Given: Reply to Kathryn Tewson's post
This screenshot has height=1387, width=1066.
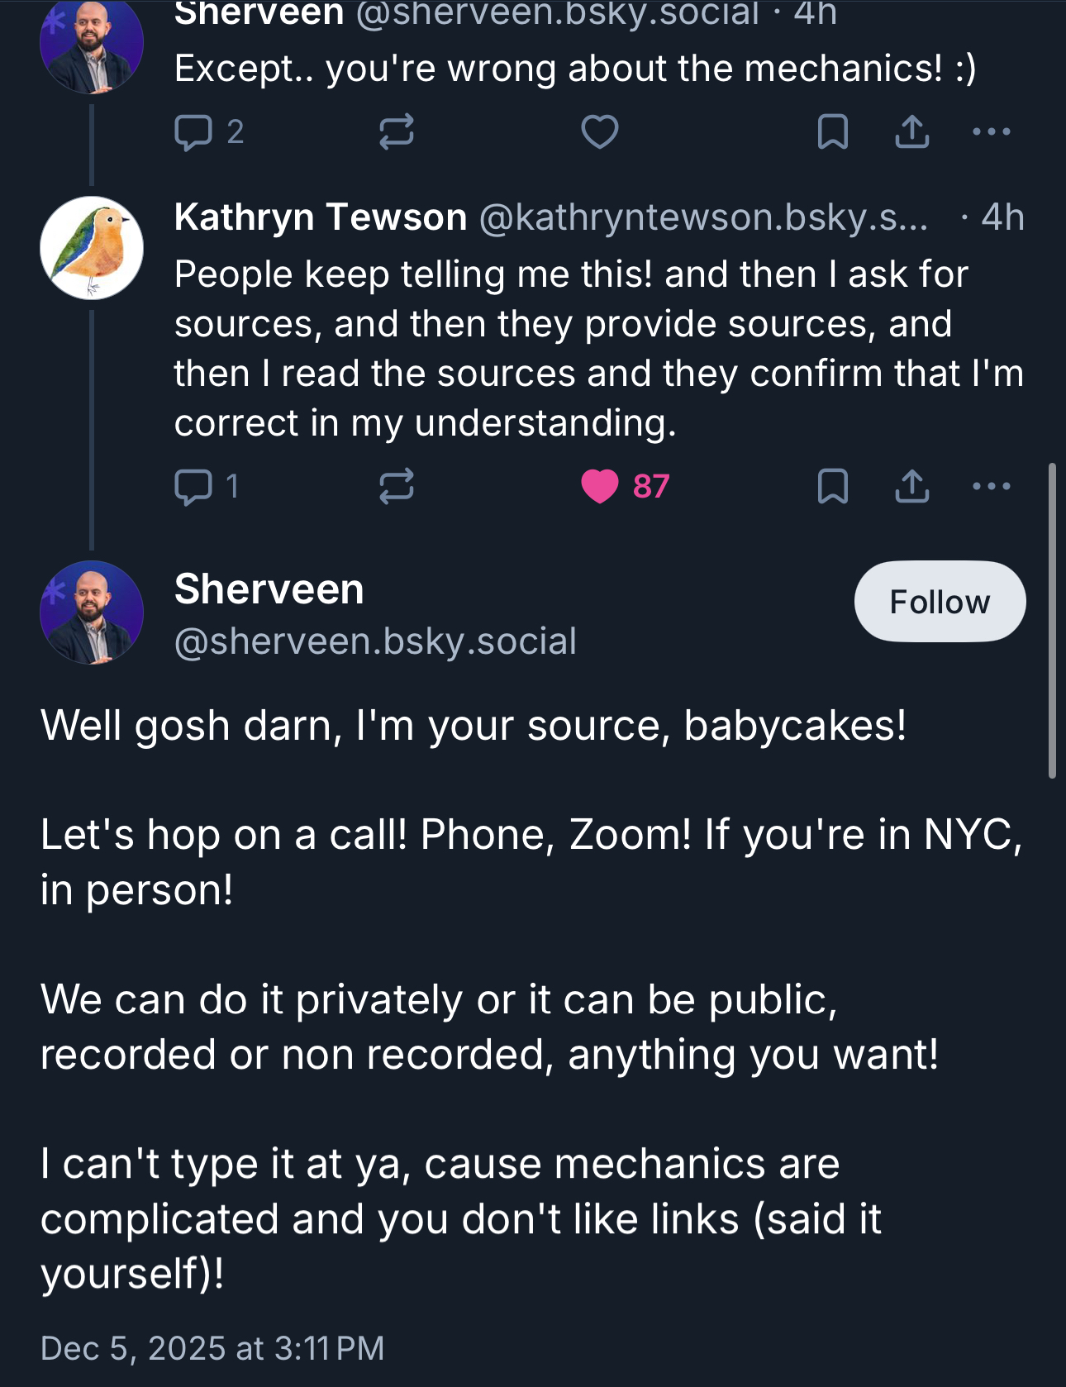Looking at the screenshot, I should 194,486.
